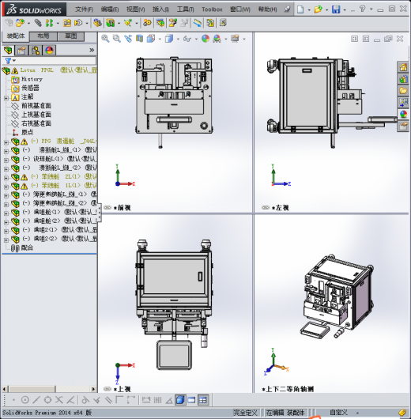
Task: Select 前视基准面 in the feature tree
Action: click(x=36, y=106)
